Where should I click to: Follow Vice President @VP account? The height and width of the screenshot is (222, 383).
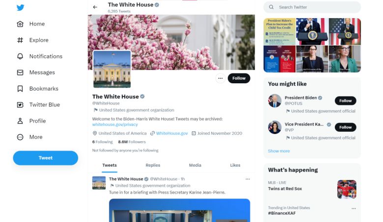point(345,127)
